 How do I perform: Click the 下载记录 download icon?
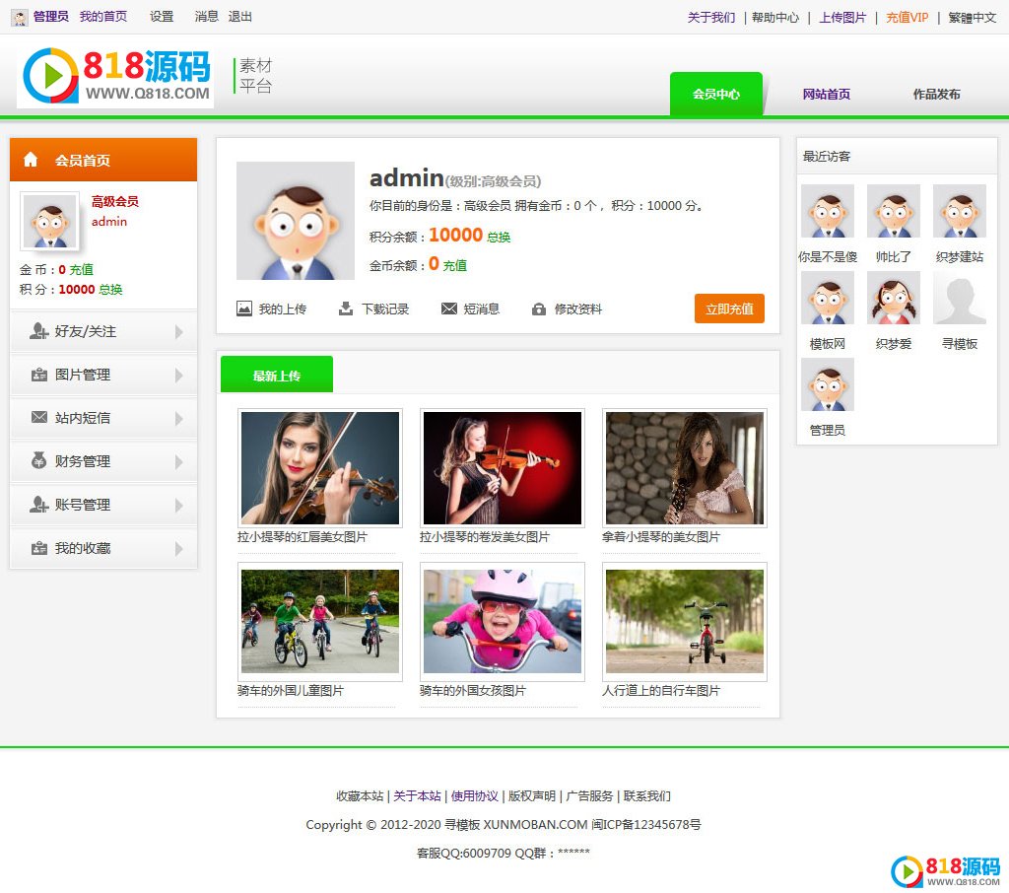(346, 309)
